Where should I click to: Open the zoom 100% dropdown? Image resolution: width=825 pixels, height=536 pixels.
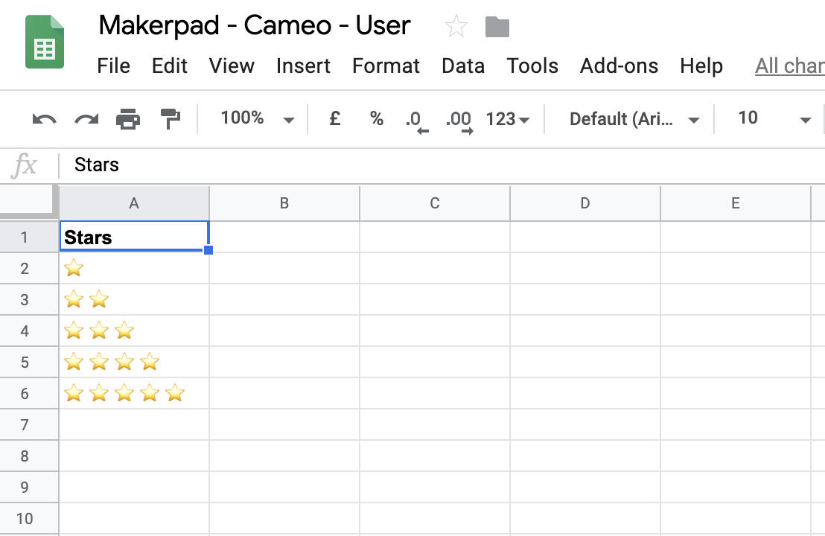point(257,118)
